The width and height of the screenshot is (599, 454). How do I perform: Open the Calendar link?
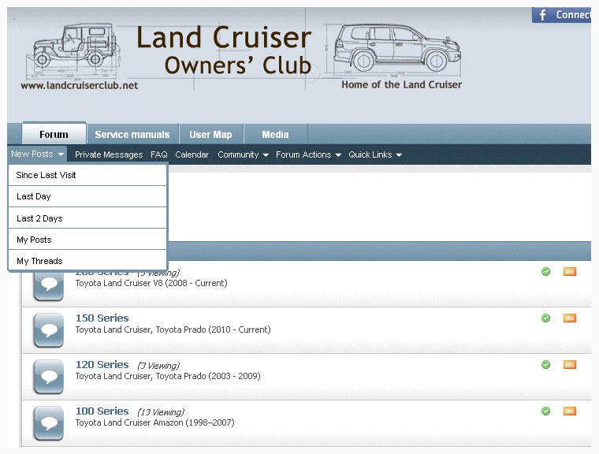click(192, 154)
